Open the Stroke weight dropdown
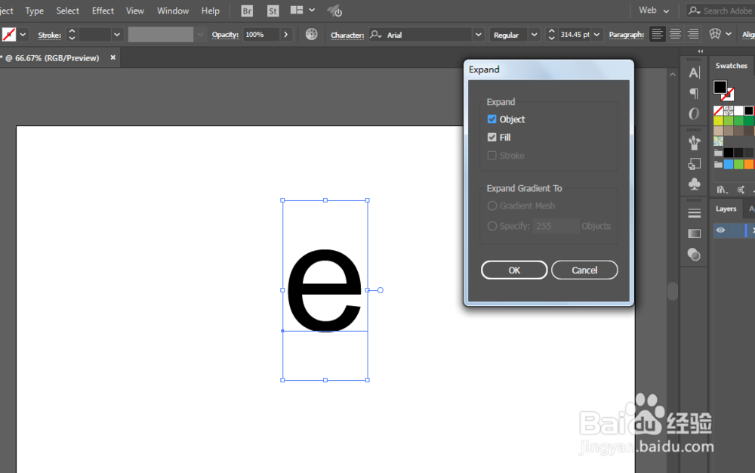 [x=116, y=35]
